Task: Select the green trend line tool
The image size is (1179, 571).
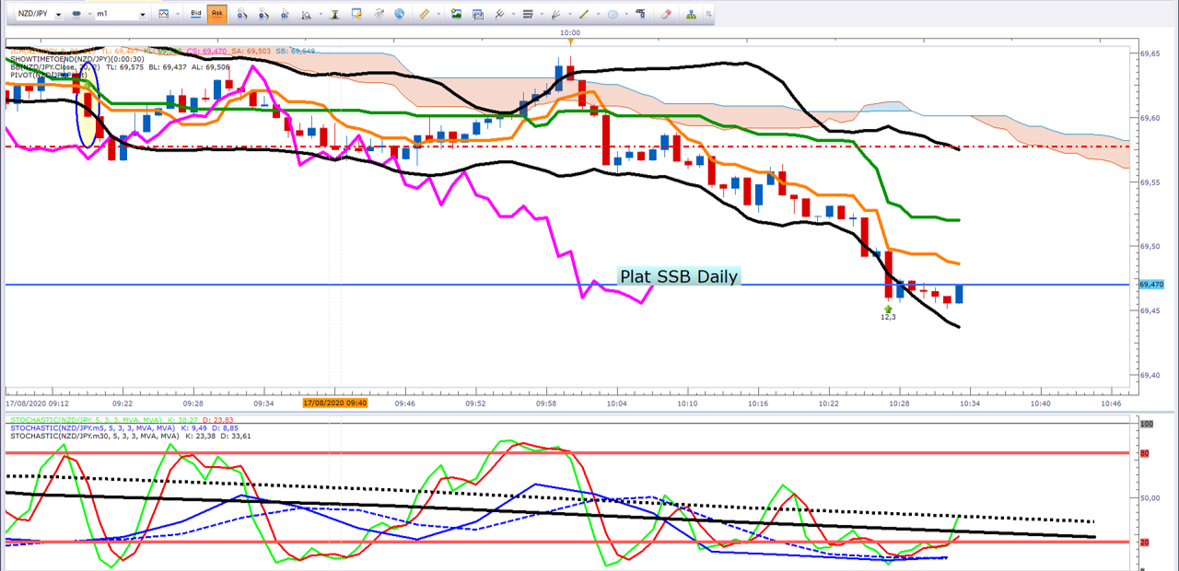Action: pyautogui.click(x=584, y=14)
